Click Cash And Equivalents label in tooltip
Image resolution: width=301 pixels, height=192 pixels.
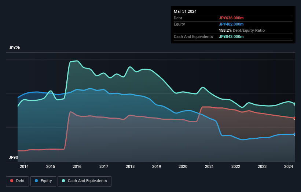point(193,37)
